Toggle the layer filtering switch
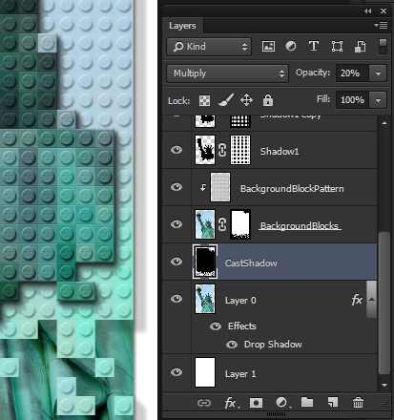Viewport: 394px width, 420px height. [x=383, y=47]
